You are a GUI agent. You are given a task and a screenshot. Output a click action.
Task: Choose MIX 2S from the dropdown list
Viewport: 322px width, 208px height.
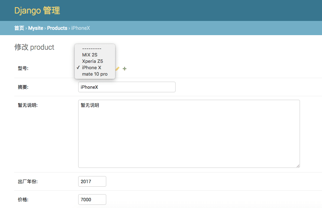(95, 55)
